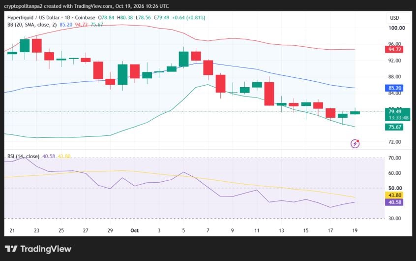This screenshot has width=416, height=261.
Task: Click the 40.58 RSI value label
Action: pos(394,202)
